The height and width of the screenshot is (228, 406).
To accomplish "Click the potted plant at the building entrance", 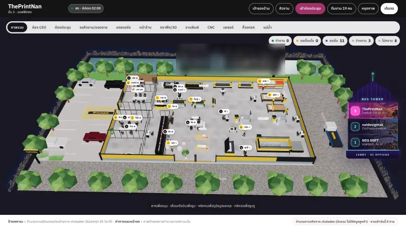I will (185, 154).
